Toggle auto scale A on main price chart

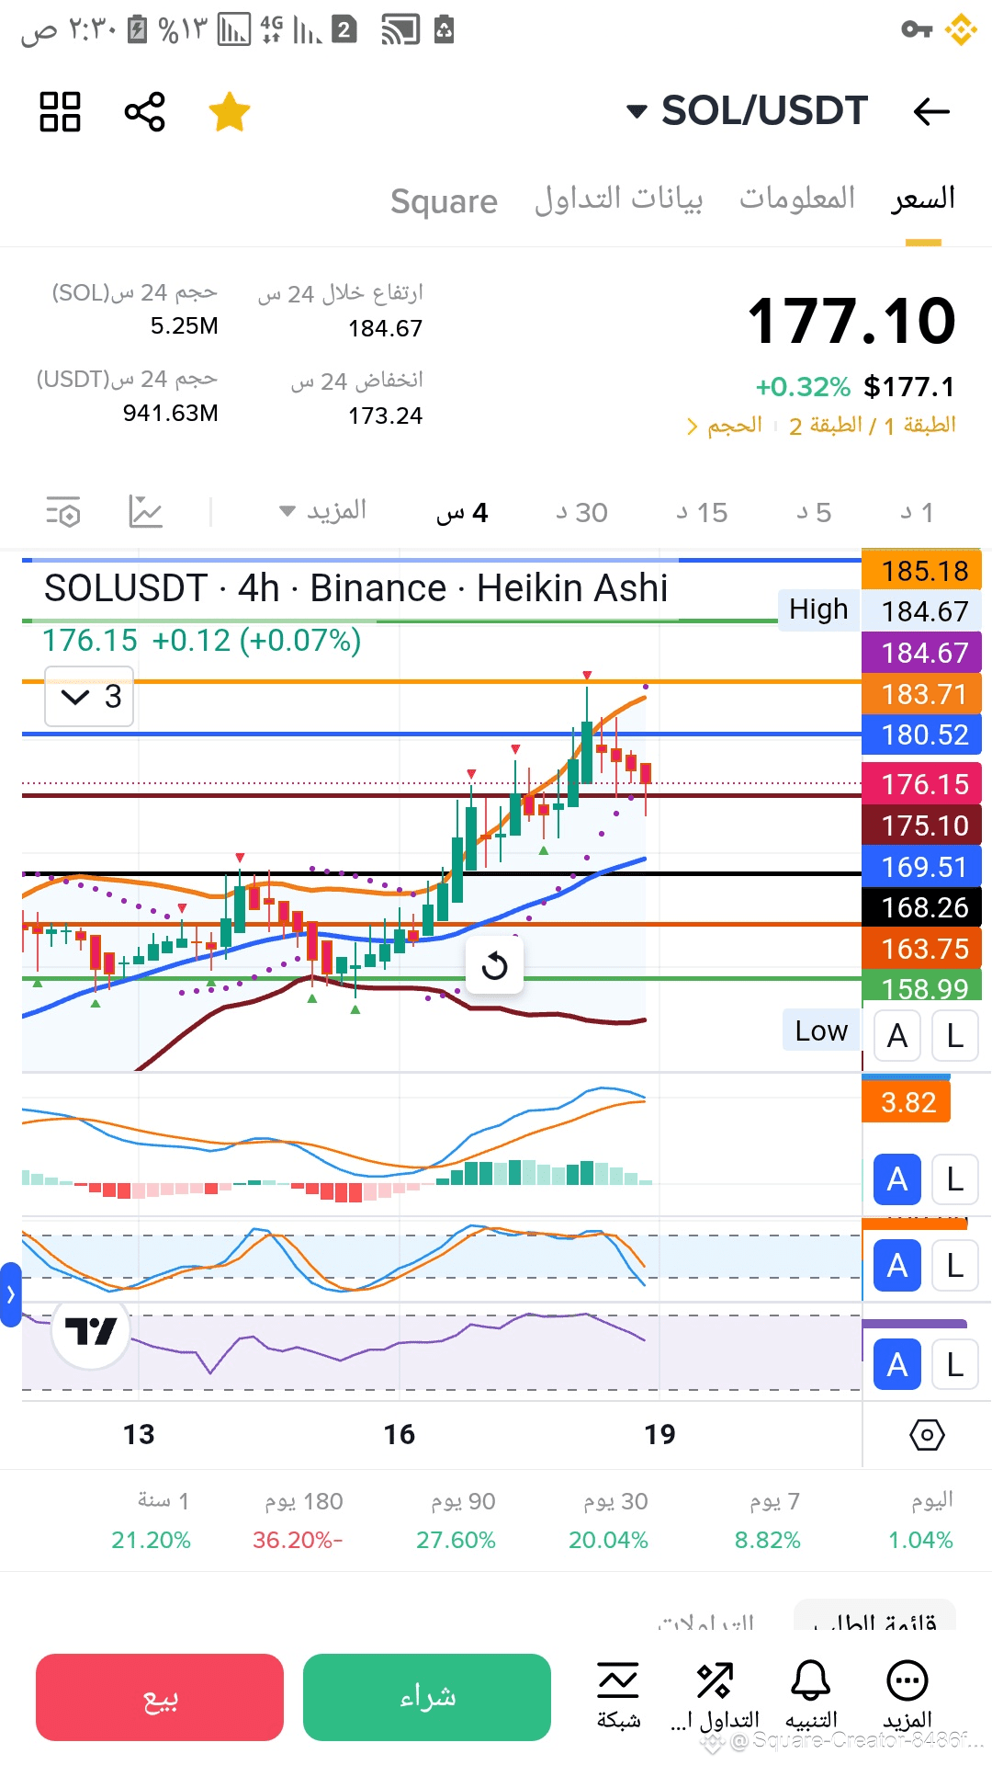pos(897,1036)
